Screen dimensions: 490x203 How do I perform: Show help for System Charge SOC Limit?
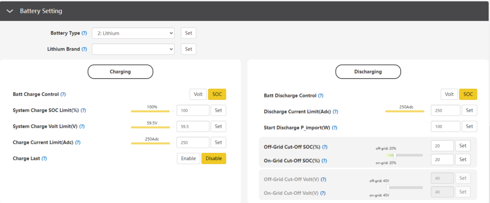coord(83,110)
